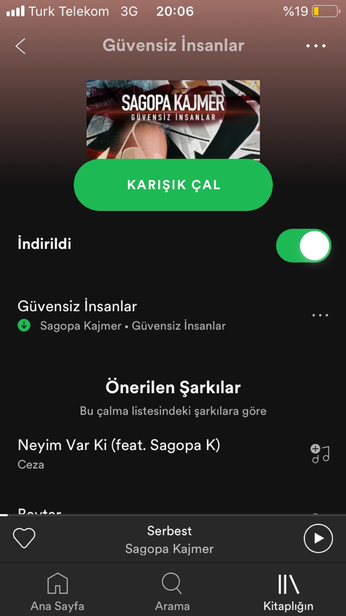
Task: Turn off the İndirildi download toggle
Action: (x=303, y=245)
